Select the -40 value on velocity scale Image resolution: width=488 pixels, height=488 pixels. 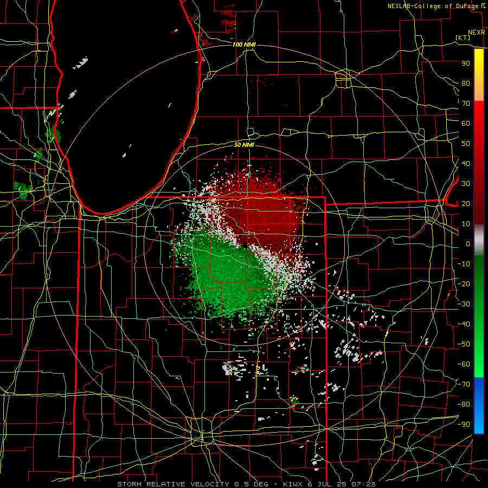pos(464,324)
